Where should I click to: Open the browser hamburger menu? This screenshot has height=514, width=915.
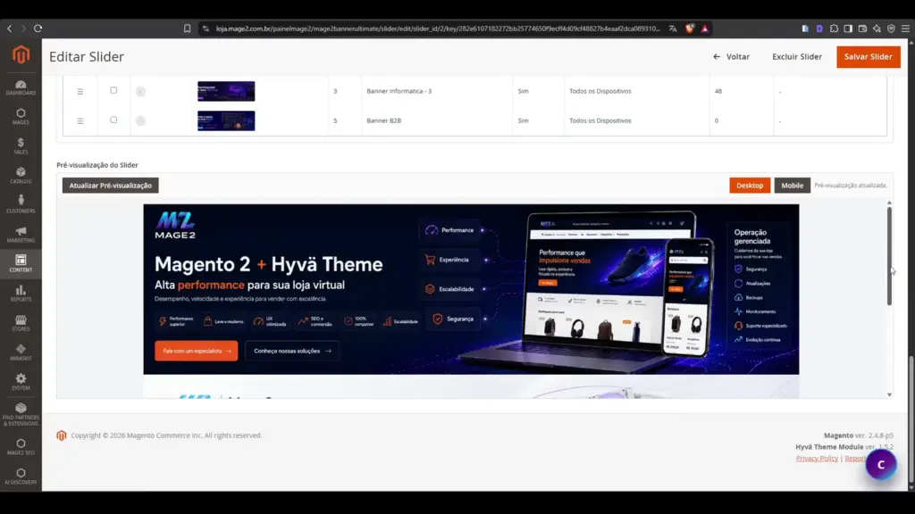[905, 29]
